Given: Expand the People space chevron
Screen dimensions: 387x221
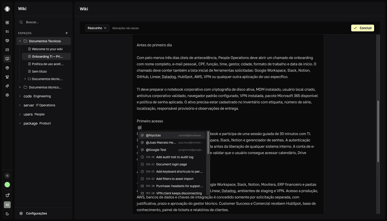Looking at the screenshot, I should coord(20,114).
